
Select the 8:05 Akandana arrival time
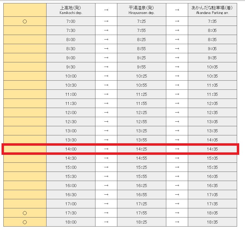coord(212,30)
